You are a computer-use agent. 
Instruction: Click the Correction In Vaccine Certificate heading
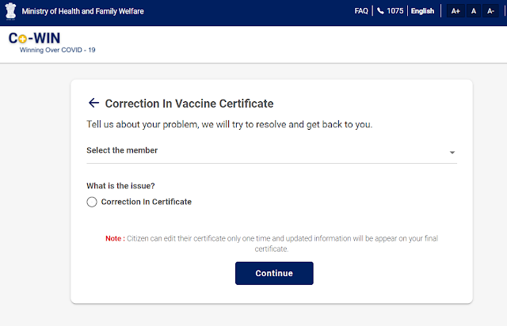pyautogui.click(x=189, y=104)
